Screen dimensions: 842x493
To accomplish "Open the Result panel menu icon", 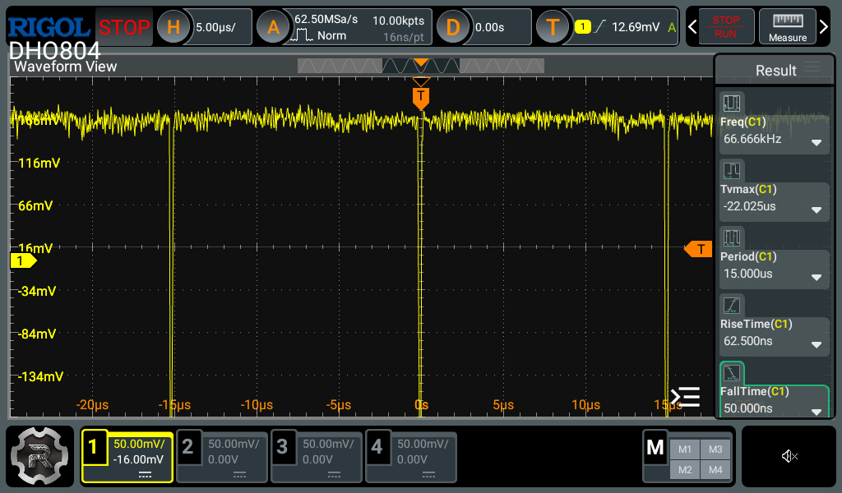I will (812, 68).
